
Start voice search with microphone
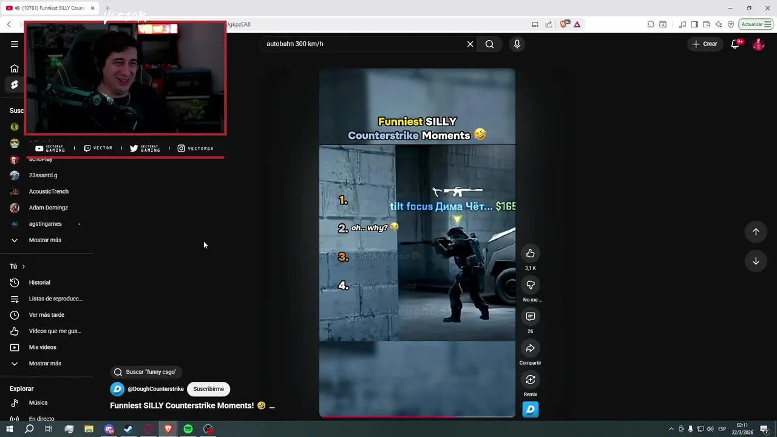coord(517,44)
